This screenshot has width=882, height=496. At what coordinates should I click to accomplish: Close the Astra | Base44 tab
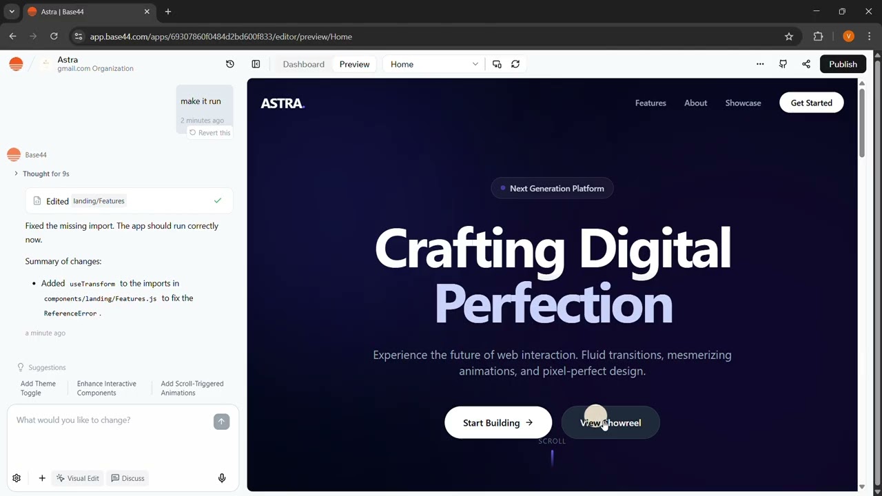pyautogui.click(x=147, y=12)
